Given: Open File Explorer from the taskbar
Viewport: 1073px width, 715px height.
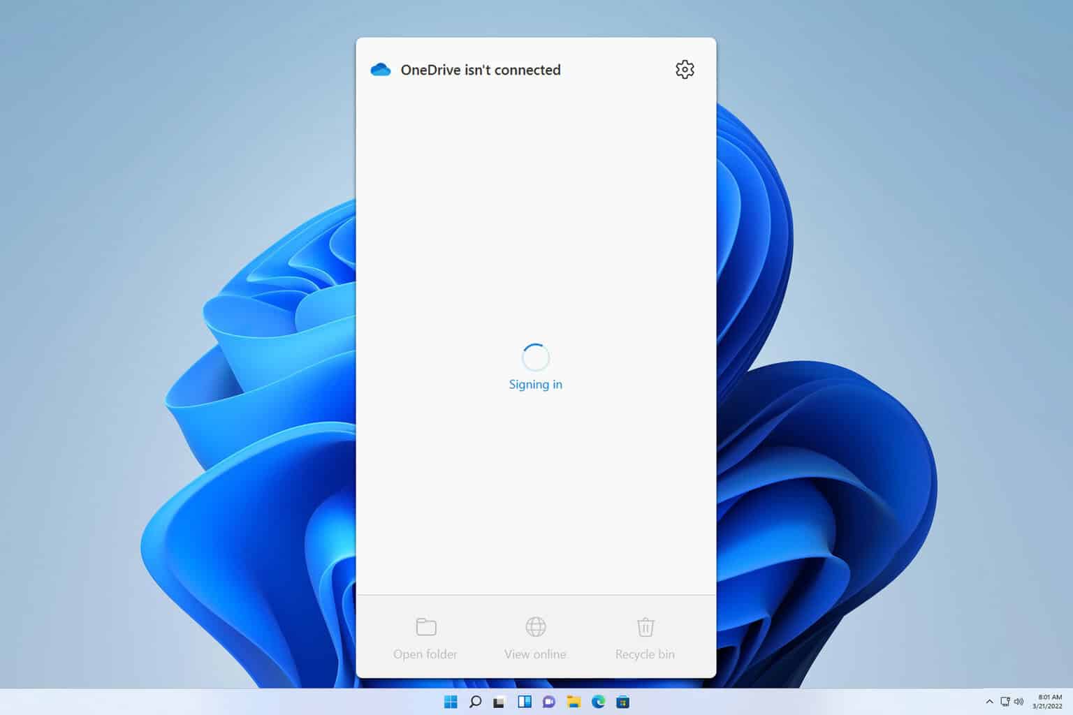Looking at the screenshot, I should pyautogui.click(x=574, y=702).
